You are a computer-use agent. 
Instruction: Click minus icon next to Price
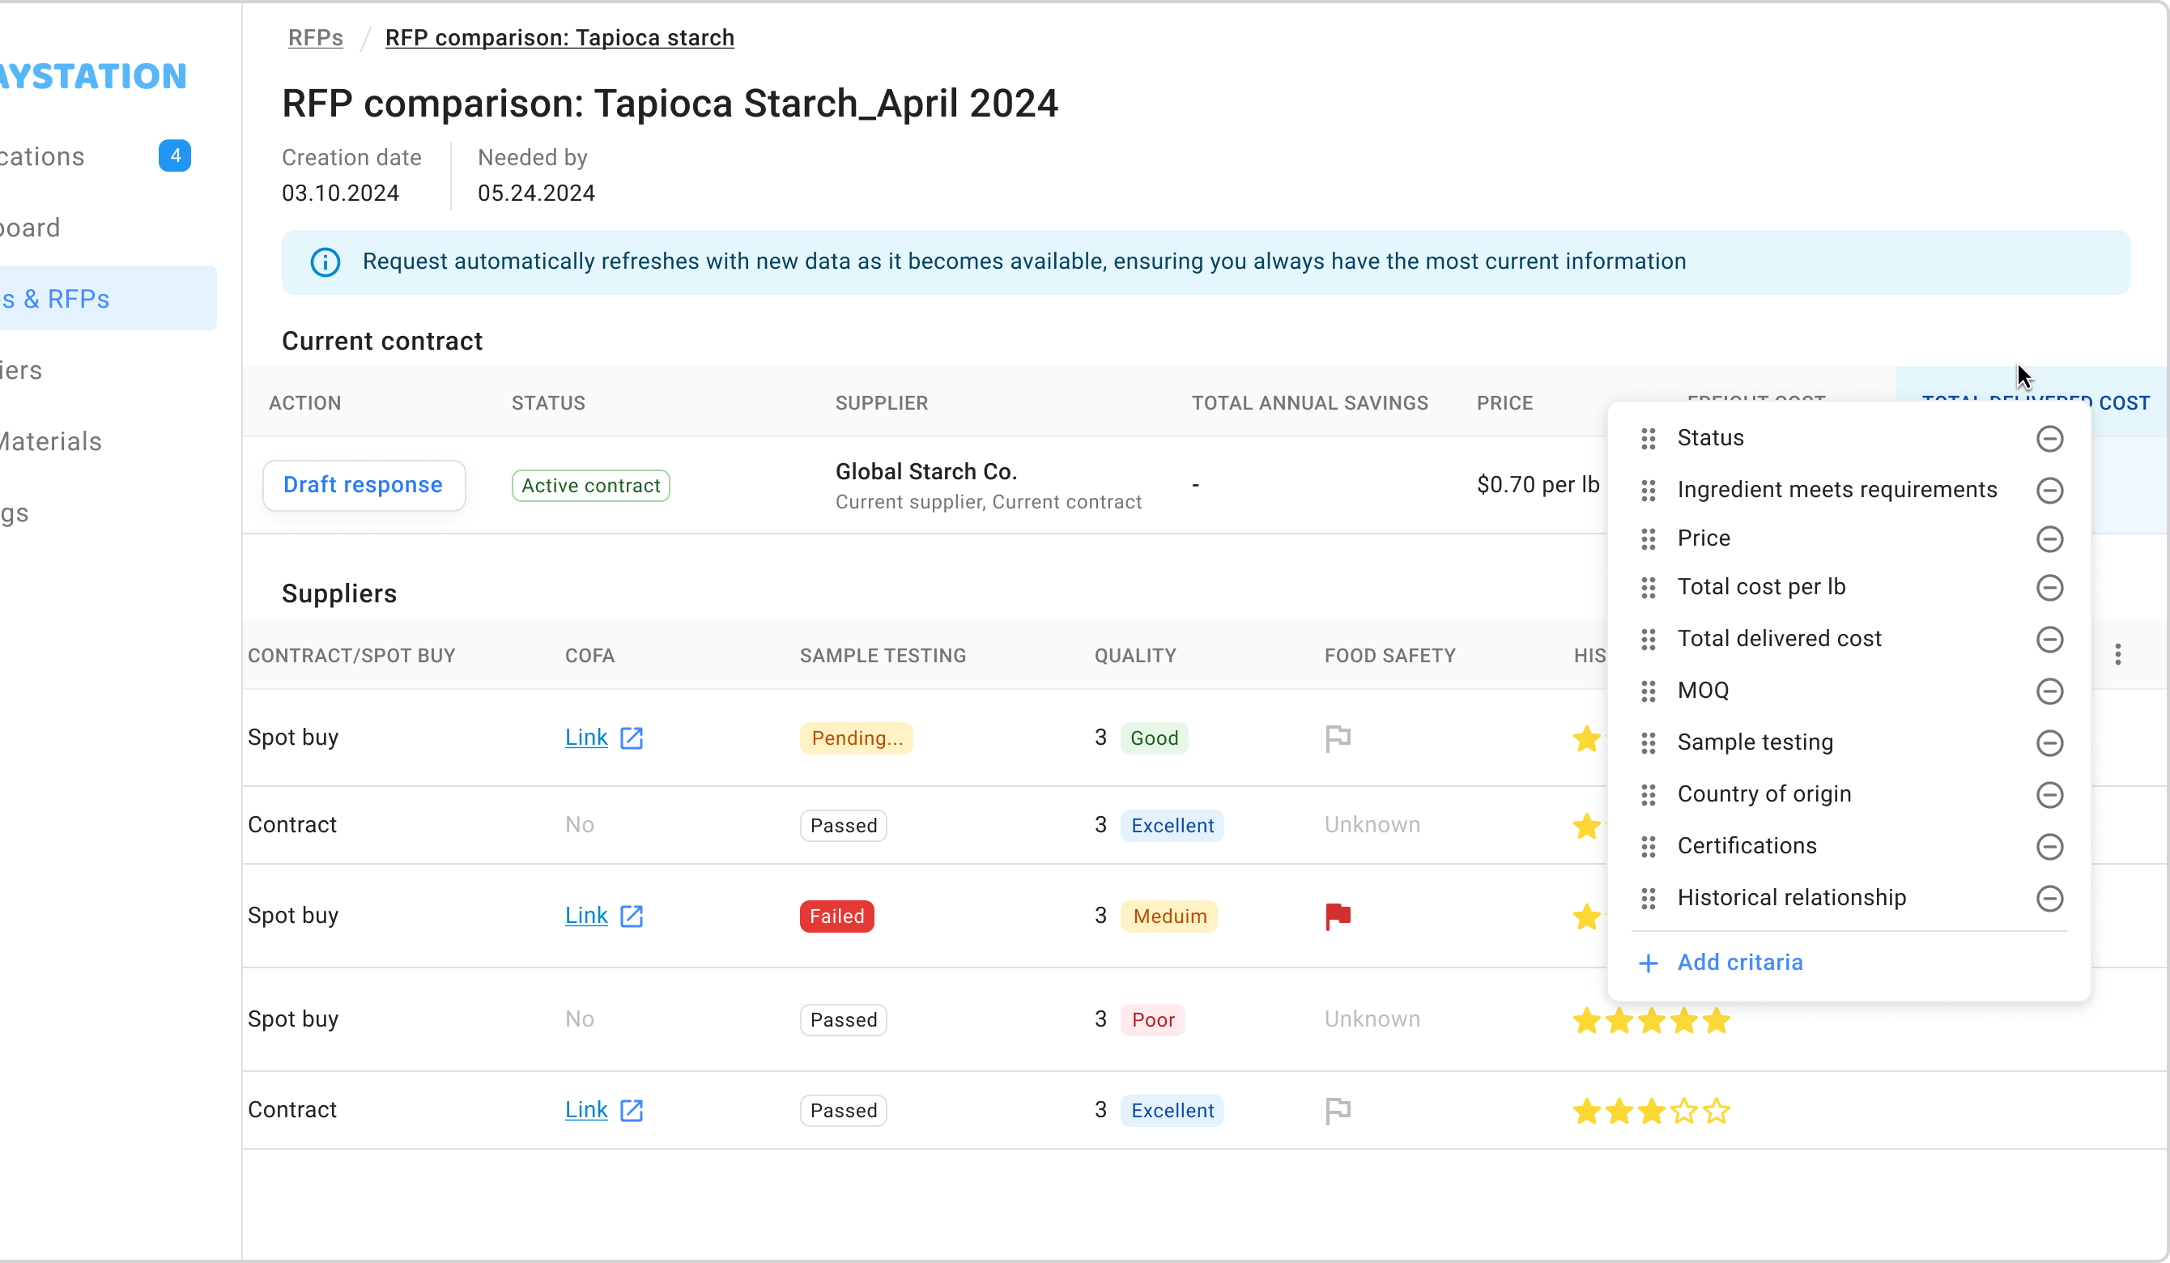click(x=2049, y=539)
